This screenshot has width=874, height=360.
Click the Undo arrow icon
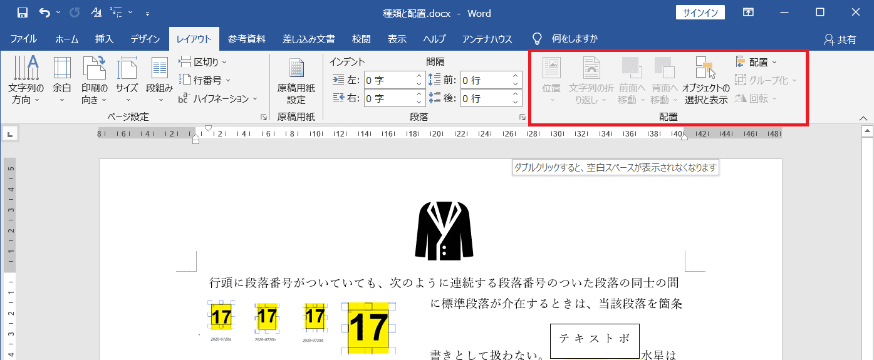(x=44, y=13)
